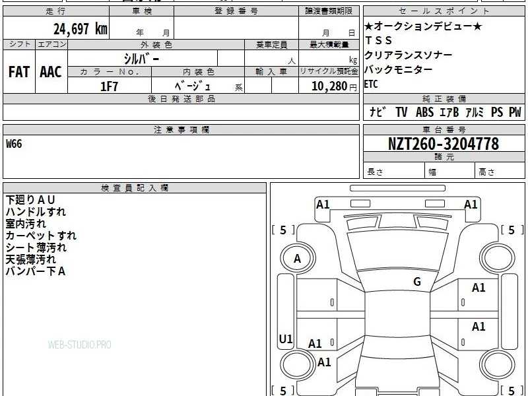
Task: Click the クリアランスソナー line
Action: point(408,55)
